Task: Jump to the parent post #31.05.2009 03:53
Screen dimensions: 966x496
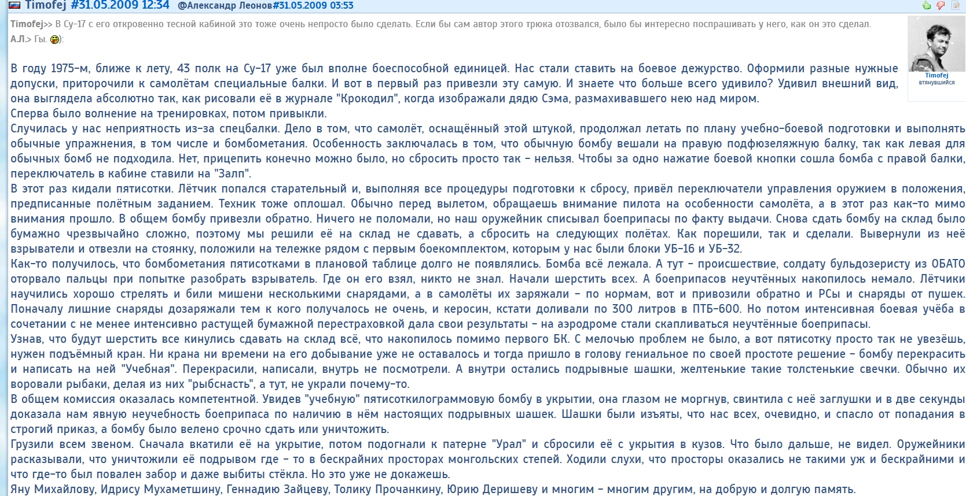Action: click(313, 6)
